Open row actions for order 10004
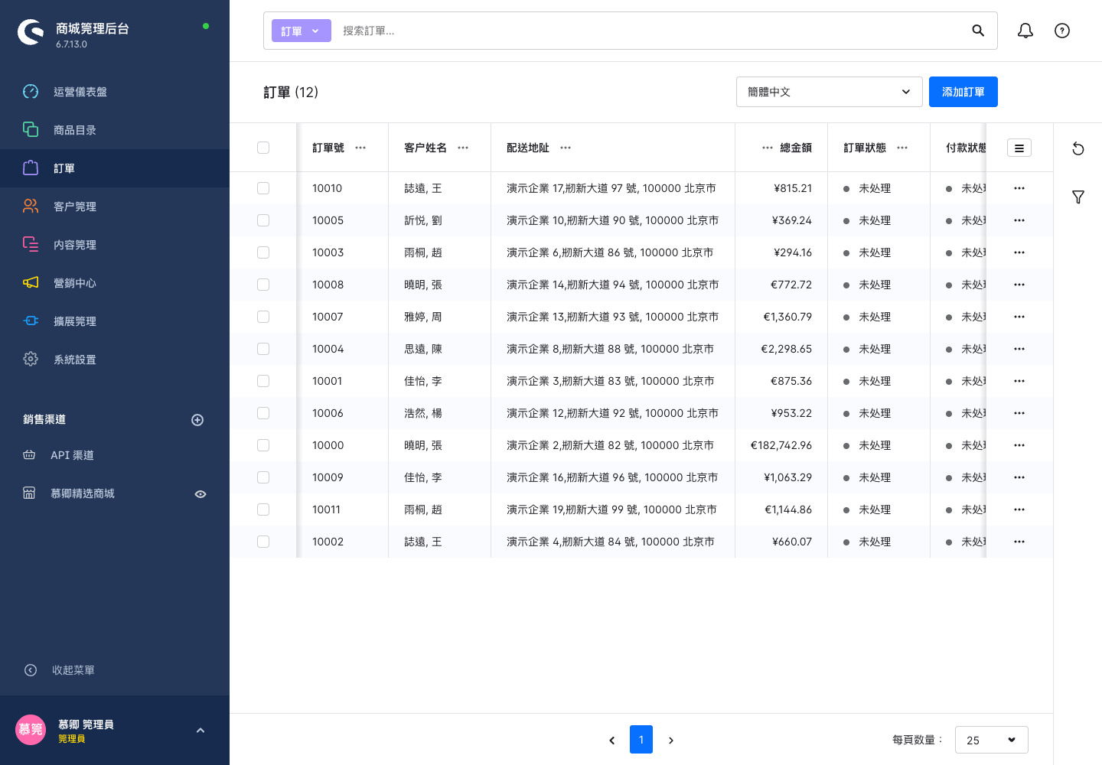Screen dimensions: 1102x765 click(1019, 349)
